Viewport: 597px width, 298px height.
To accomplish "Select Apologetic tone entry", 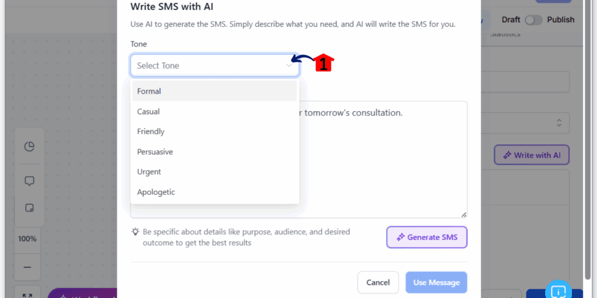I will (x=215, y=192).
